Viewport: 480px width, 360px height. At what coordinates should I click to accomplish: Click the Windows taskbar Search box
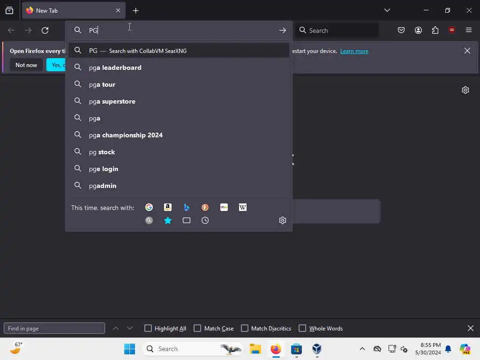pos(193,349)
